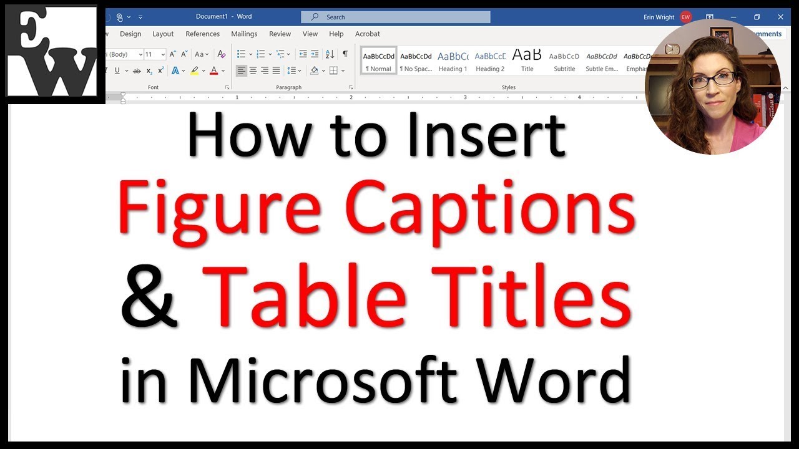Screen dimensions: 799x449
Task: Open the Review tab
Action: (x=280, y=34)
